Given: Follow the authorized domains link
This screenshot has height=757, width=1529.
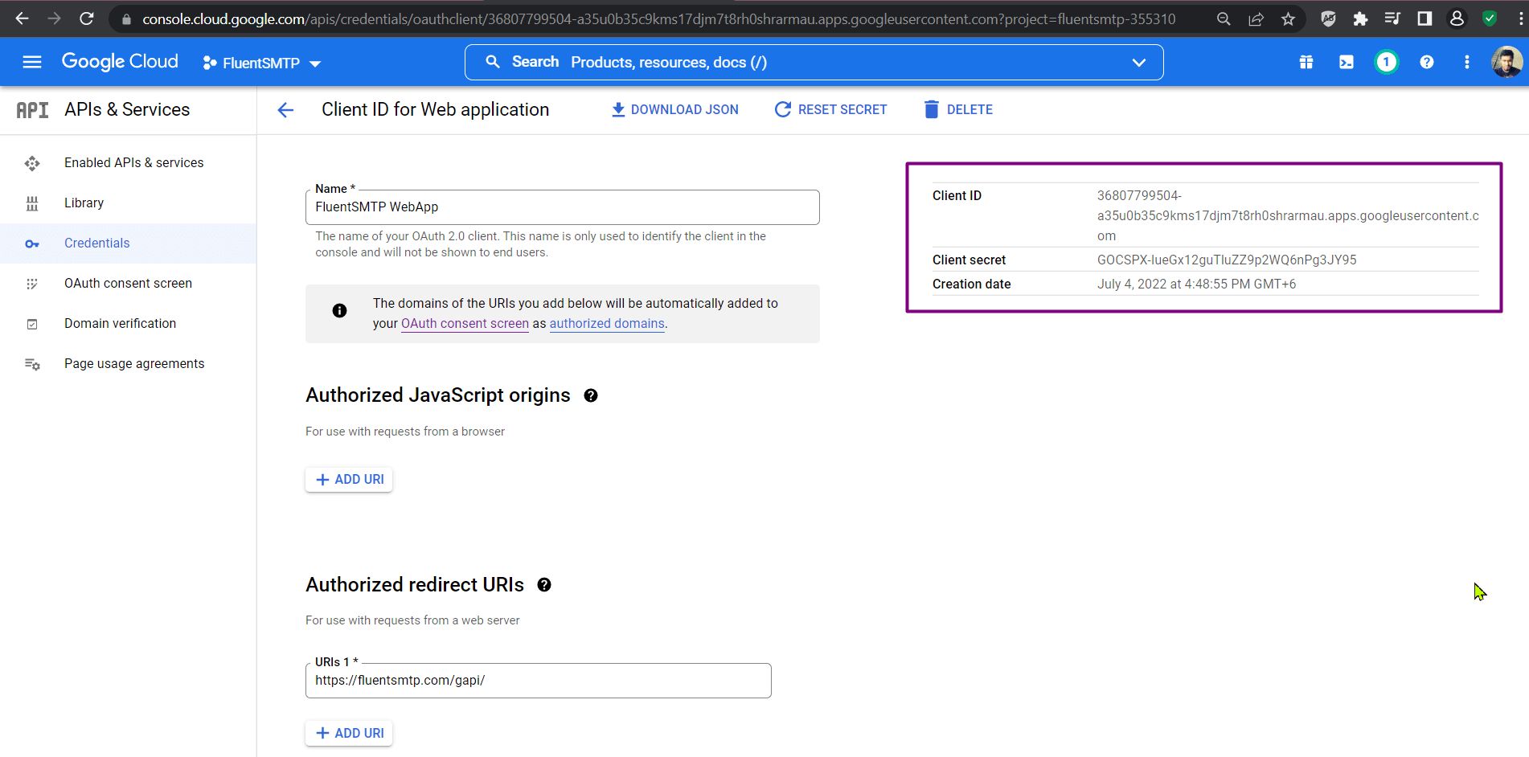Looking at the screenshot, I should click(607, 323).
